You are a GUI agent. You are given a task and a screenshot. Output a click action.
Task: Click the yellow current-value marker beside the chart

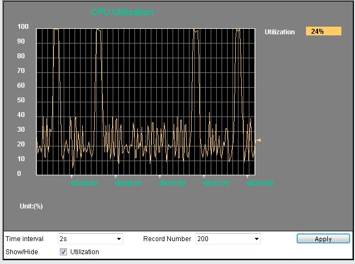[x=258, y=140]
